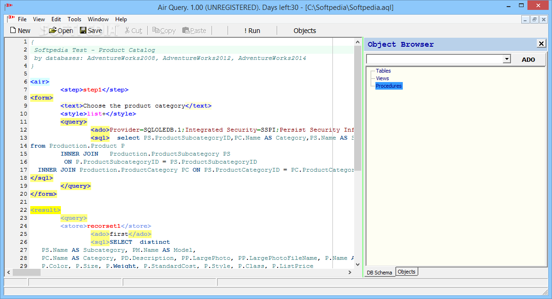552x299 pixels.
Task: Click 'SELECT distinct' on line 26
Action: click(x=140, y=242)
